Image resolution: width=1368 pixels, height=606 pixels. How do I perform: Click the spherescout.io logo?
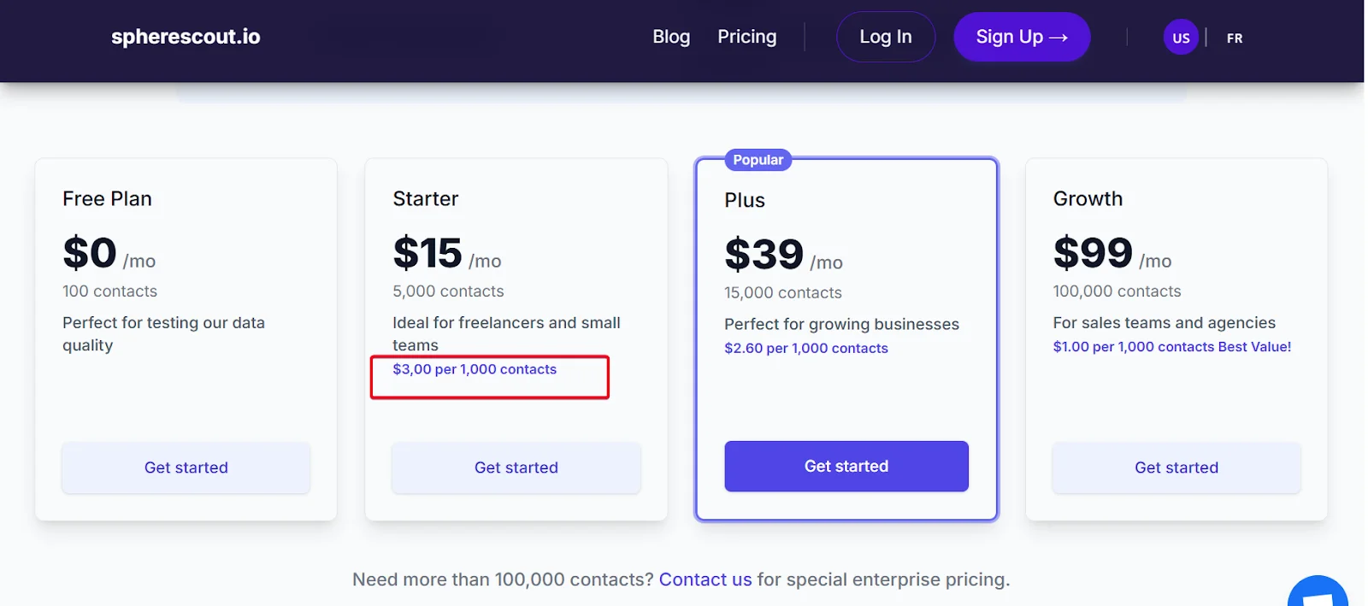[x=186, y=37]
